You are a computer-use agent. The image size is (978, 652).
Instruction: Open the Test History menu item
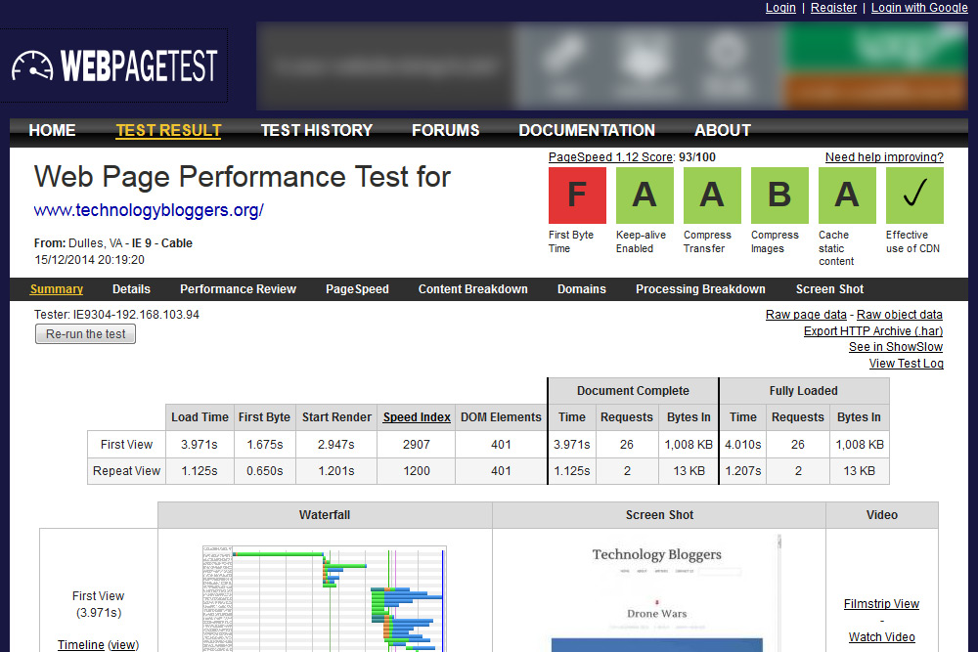(316, 130)
